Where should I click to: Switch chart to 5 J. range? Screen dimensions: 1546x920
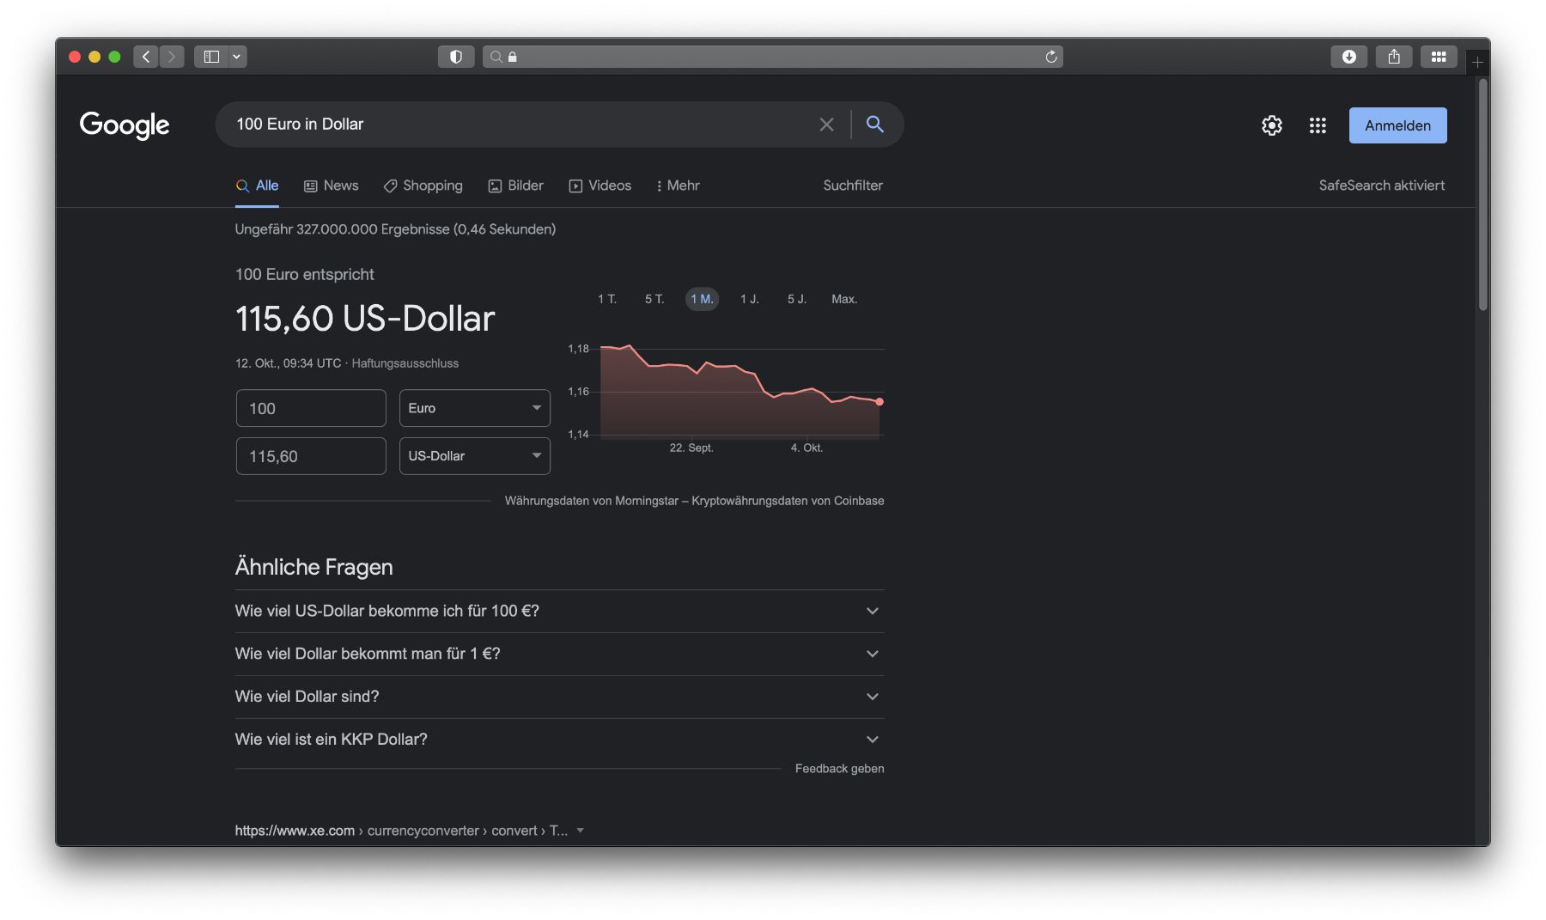[796, 299]
